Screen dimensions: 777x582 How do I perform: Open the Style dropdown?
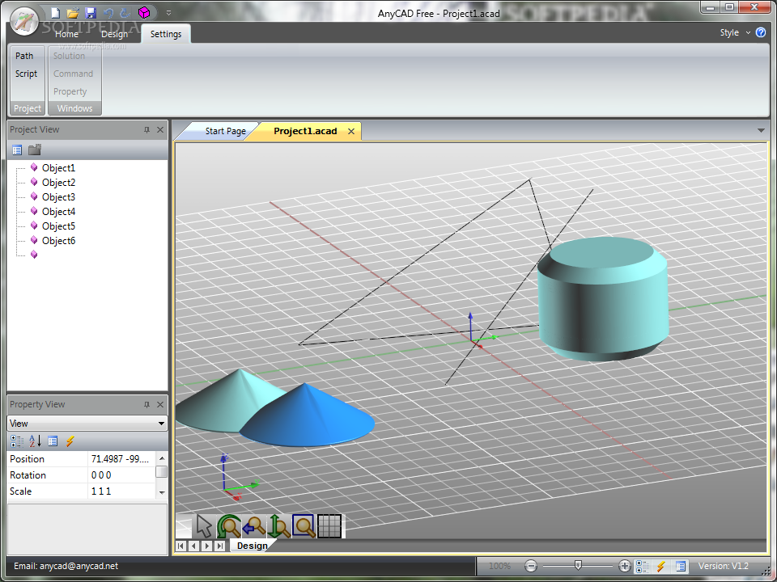(x=736, y=32)
